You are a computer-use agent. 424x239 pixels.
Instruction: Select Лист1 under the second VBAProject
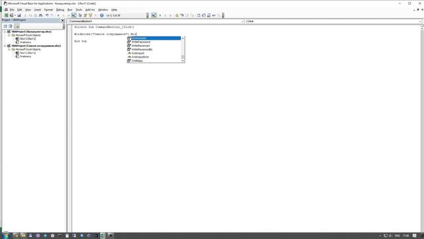28,53
